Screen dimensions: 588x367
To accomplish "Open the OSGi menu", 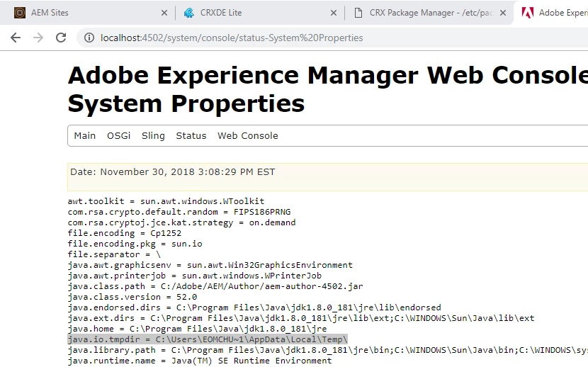I will click(x=118, y=136).
